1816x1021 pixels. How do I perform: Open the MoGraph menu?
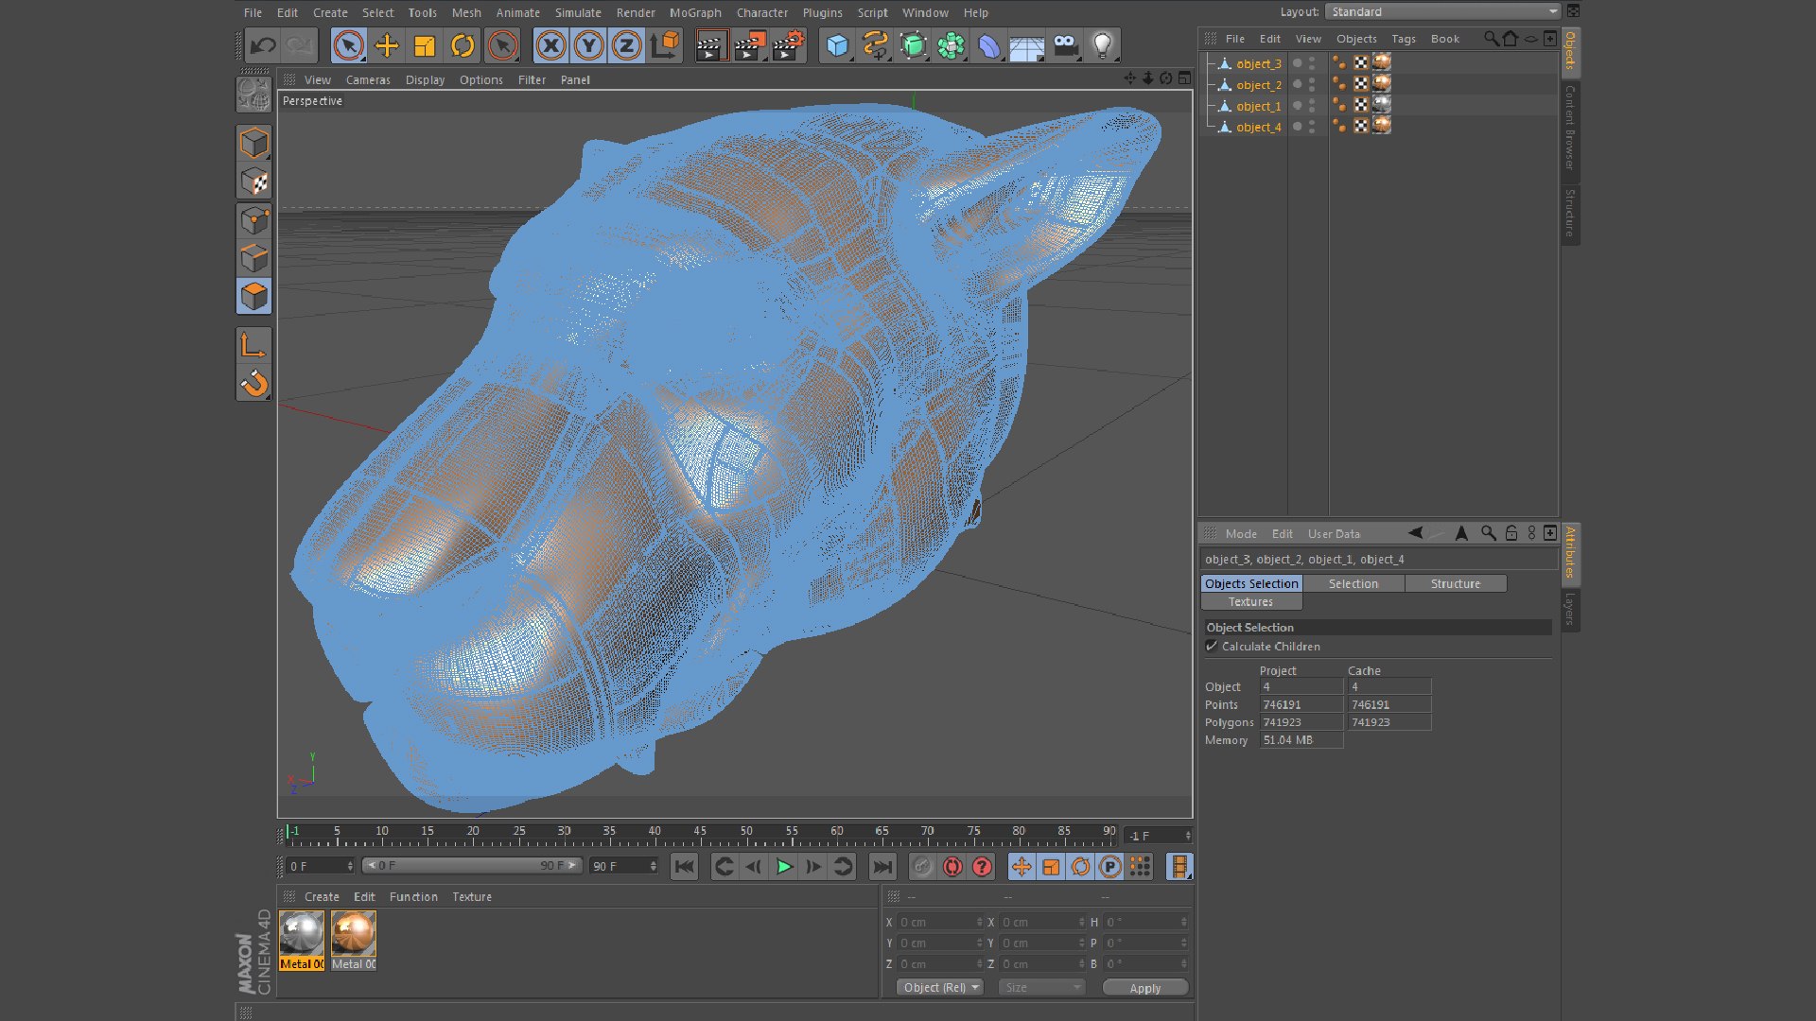[x=695, y=12]
